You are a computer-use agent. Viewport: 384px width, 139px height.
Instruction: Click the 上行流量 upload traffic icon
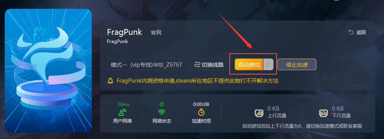(x=259, y=113)
